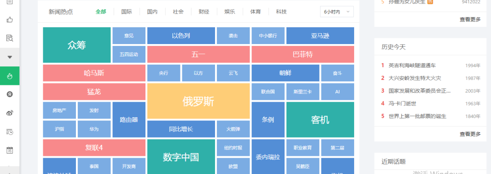Click the 巴菲特 topic tile
The width and height of the screenshot is (491, 174).
click(x=303, y=55)
